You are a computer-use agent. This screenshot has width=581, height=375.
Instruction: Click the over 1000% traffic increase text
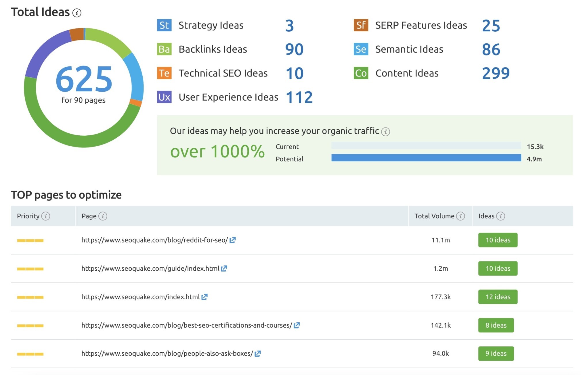click(217, 151)
